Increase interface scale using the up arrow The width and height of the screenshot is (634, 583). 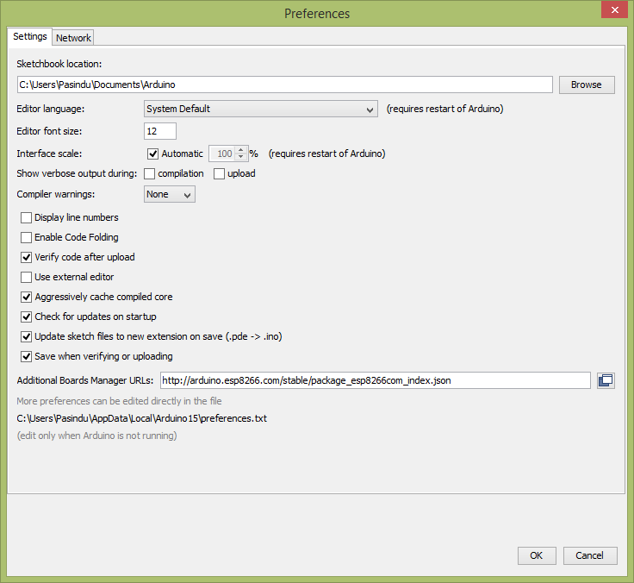click(241, 150)
